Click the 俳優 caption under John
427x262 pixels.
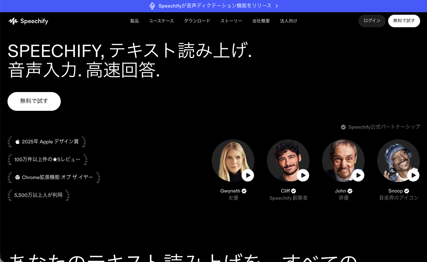point(344,198)
